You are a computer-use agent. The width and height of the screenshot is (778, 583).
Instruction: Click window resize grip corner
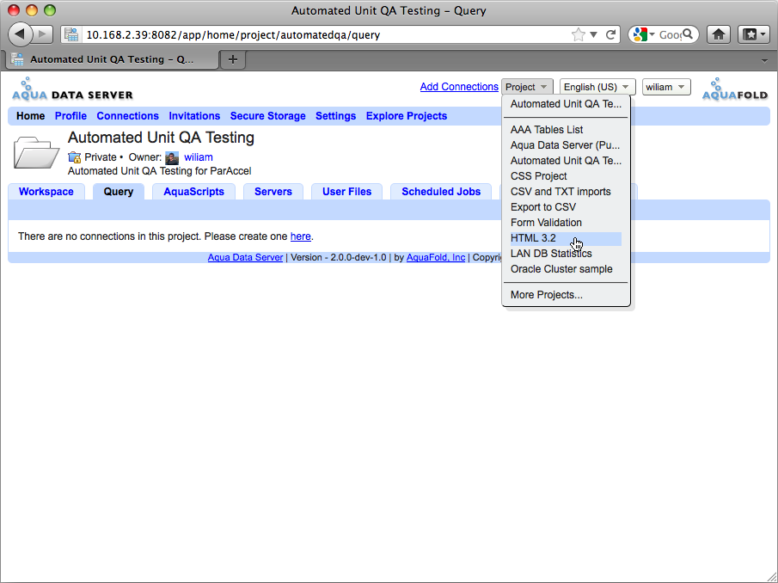[x=772, y=577]
